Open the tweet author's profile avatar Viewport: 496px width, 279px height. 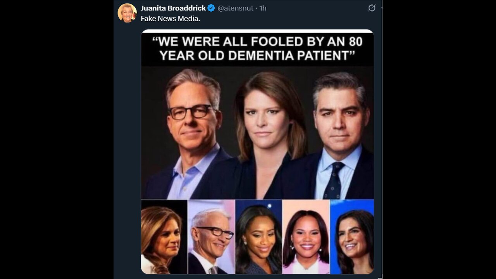click(127, 13)
